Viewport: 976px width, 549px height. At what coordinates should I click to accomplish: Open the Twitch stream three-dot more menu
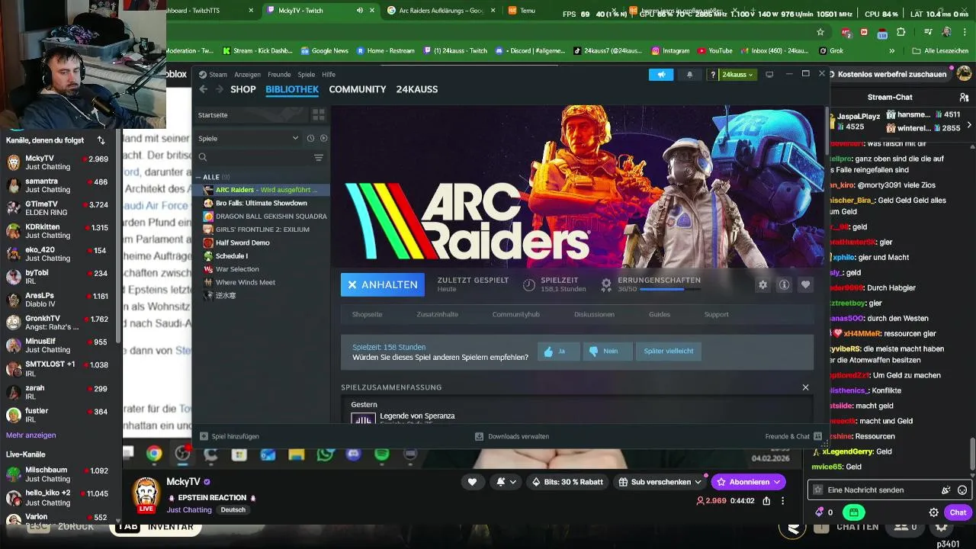click(x=782, y=501)
